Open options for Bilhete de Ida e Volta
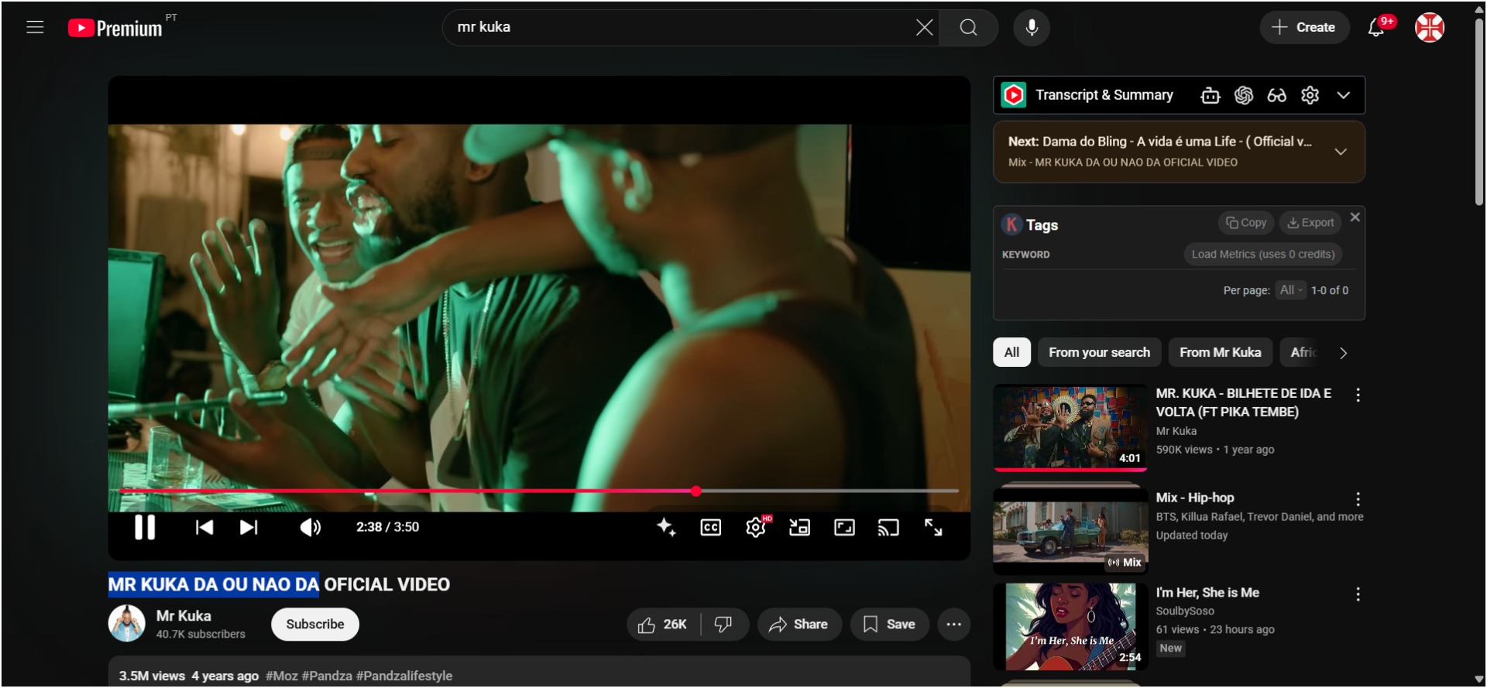 click(1358, 395)
